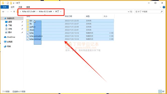167x94 pixels.
Task: Refresh the current folder view
Action: tap(131, 12)
